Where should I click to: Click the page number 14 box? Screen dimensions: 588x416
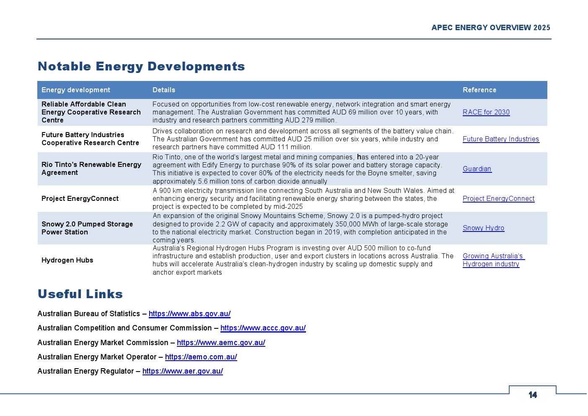point(532,395)
